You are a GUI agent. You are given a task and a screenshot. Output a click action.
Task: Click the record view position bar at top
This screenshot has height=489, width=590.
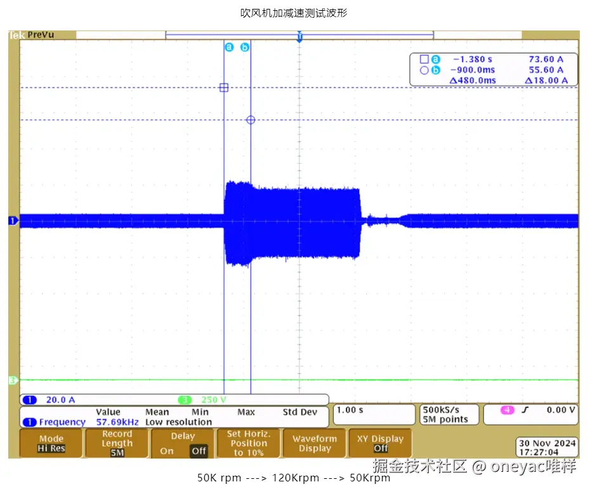[x=299, y=35]
